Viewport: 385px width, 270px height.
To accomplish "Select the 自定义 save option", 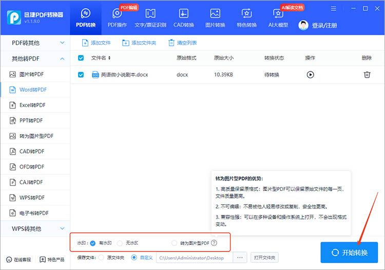I will pos(134,258).
